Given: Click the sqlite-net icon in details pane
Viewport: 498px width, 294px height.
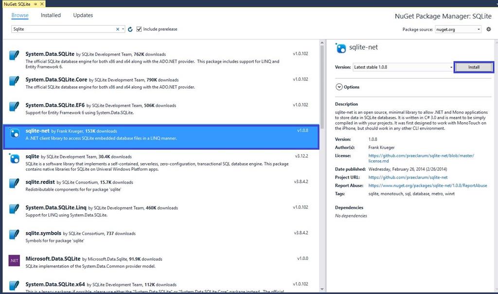Looking at the screenshot, I should click(x=340, y=48).
